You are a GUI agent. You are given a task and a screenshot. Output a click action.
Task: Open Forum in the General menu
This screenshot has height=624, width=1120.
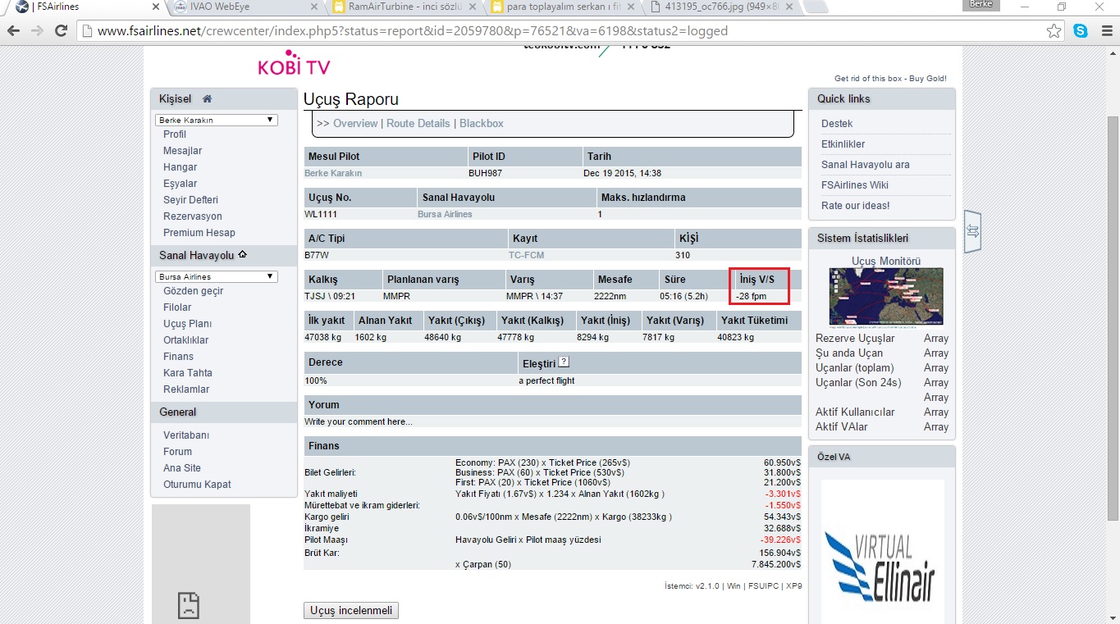point(177,452)
